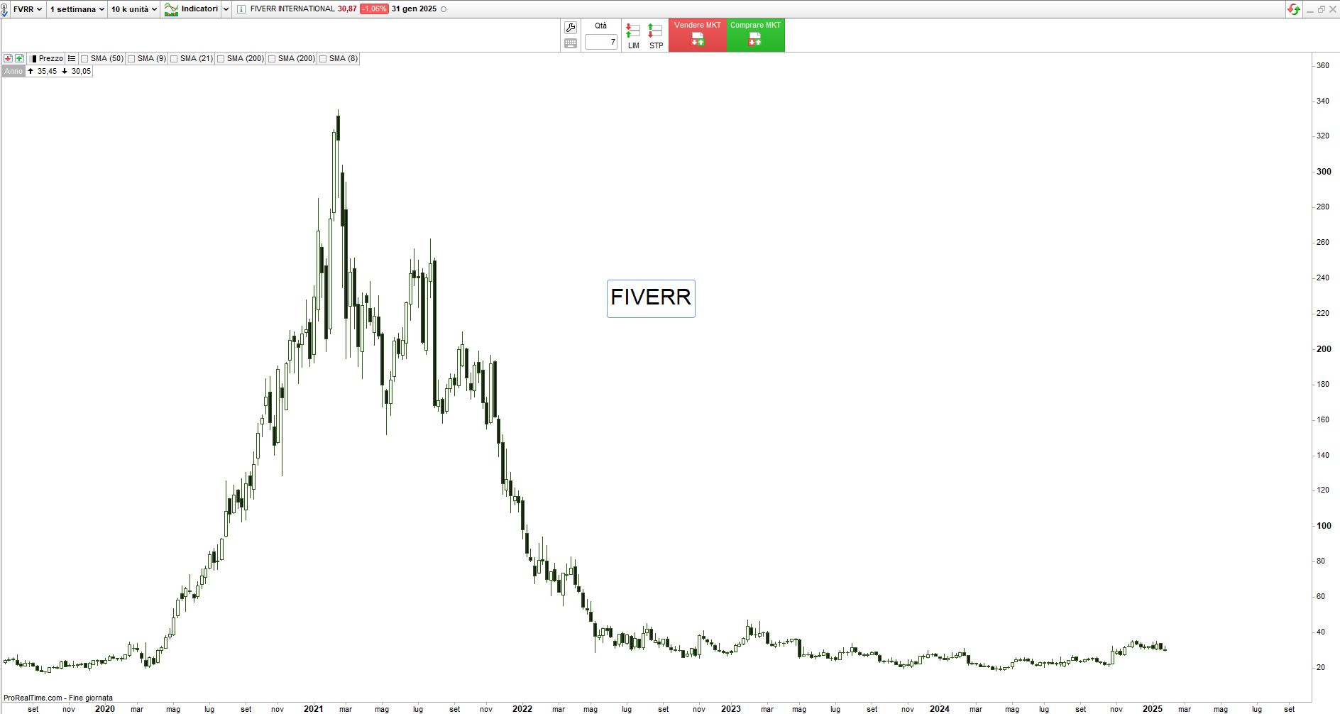1340x714 pixels.
Task: Click the 2023 label on the time axis
Action: (730, 709)
